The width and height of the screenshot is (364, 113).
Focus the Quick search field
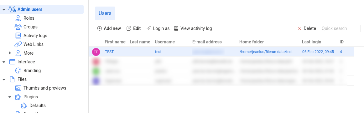(x=340, y=28)
